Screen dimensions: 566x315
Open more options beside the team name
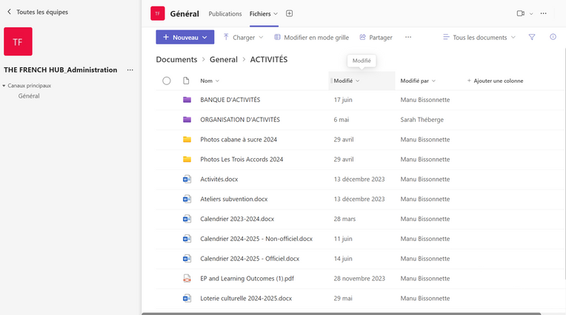[130, 70]
